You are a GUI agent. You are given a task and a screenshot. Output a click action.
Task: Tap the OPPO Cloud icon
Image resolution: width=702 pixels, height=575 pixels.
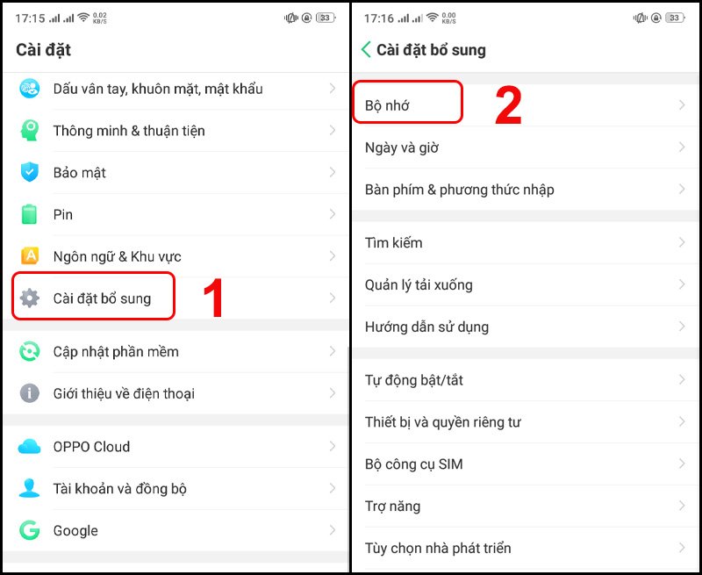click(x=30, y=447)
